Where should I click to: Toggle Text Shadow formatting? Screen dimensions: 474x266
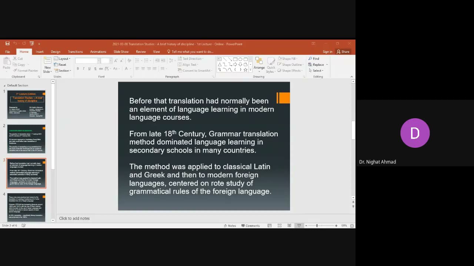95,69
